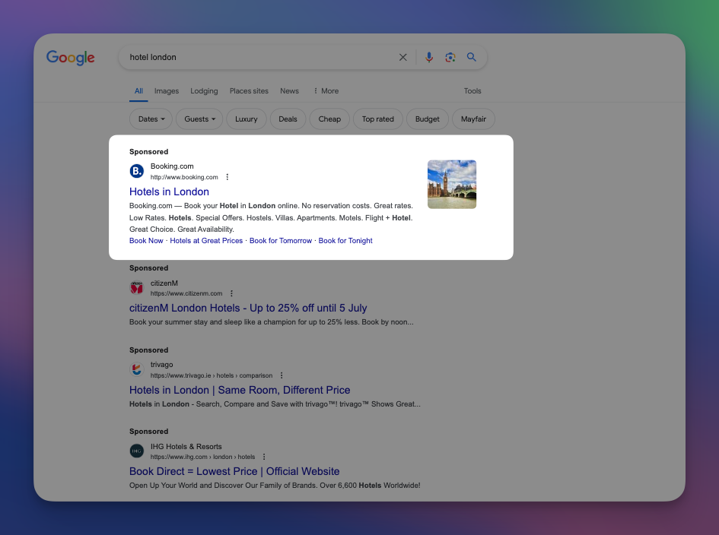Click the http://www.booking.com URL text
This screenshot has width=719, height=535.
184,177
